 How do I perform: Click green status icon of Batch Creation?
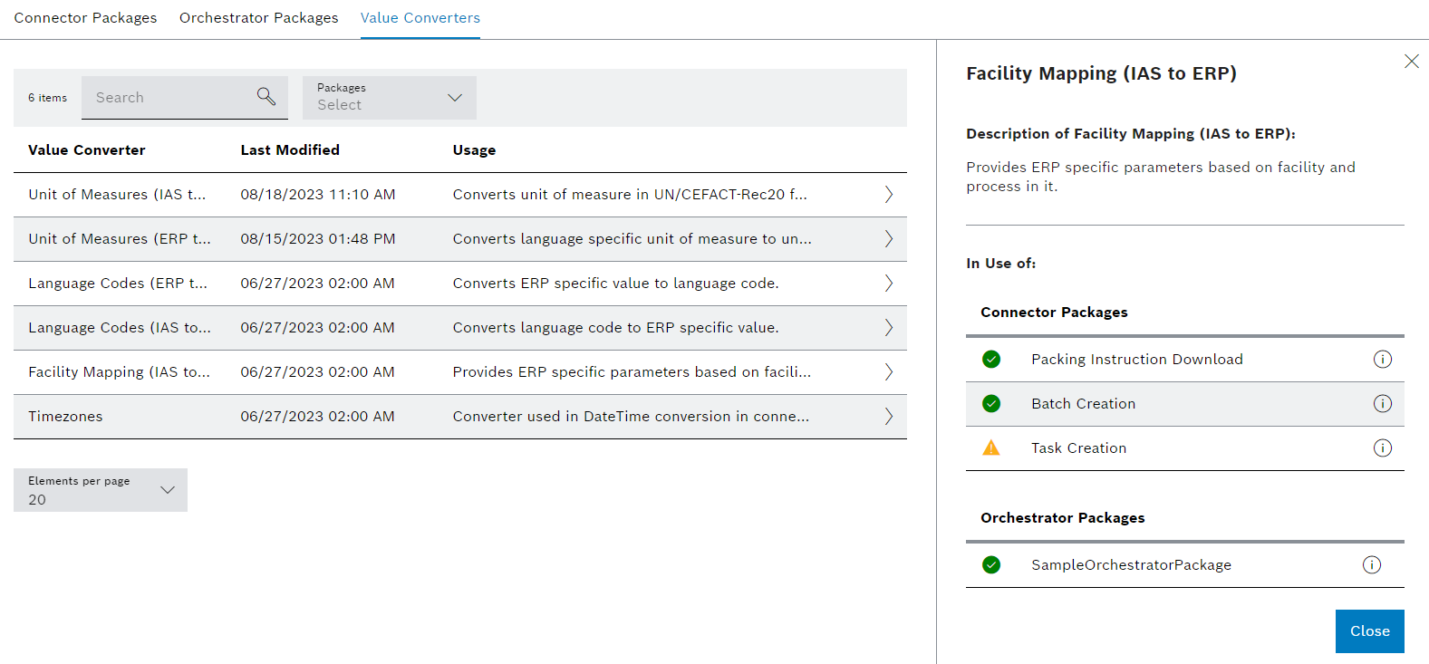991,404
